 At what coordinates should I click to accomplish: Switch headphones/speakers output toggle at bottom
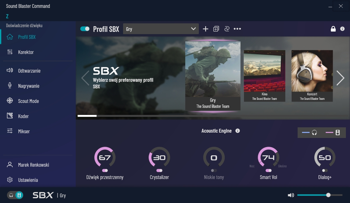[15, 195]
